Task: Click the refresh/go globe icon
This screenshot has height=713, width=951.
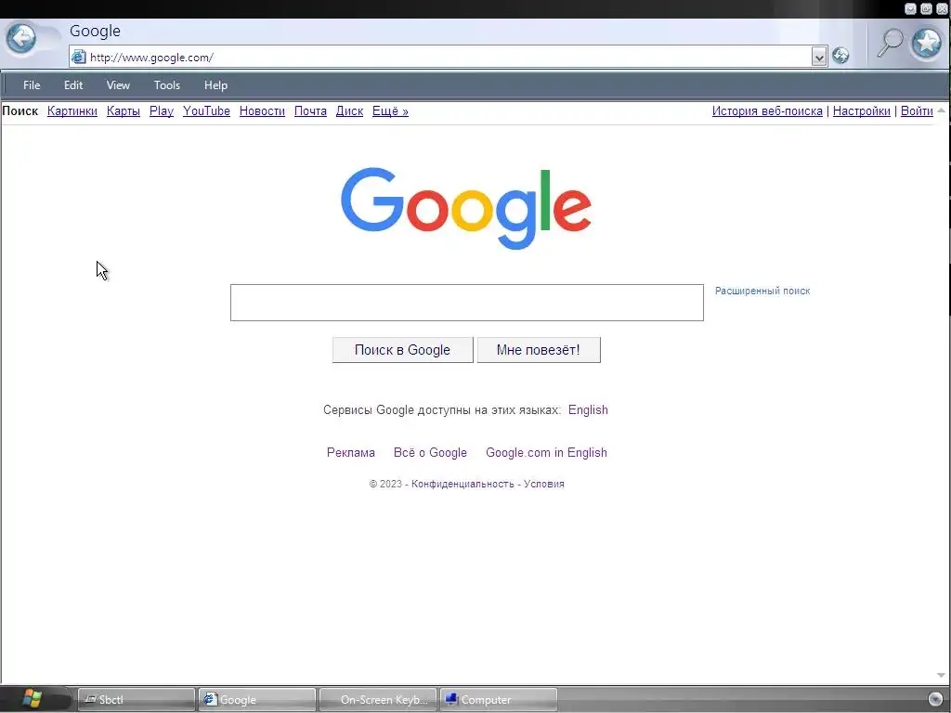Action: click(x=840, y=56)
